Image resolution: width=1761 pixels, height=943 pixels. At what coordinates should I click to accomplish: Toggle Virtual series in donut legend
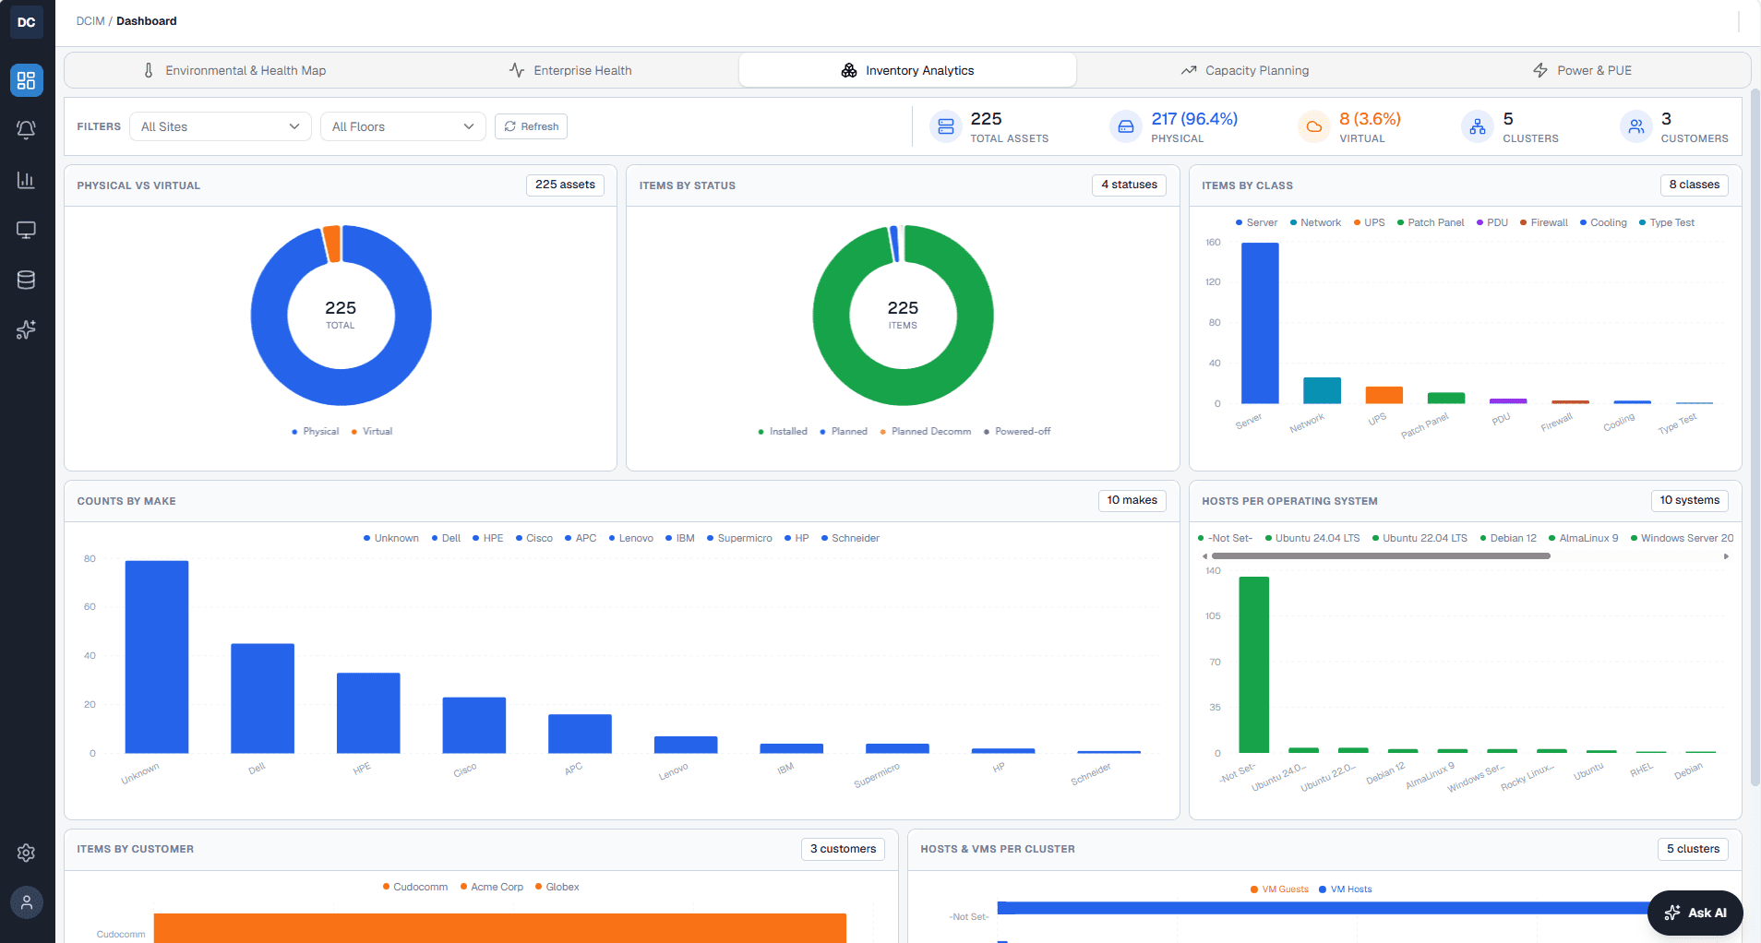point(372,432)
